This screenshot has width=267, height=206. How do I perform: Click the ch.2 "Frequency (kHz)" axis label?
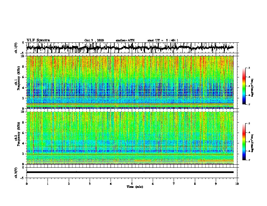[19, 134]
